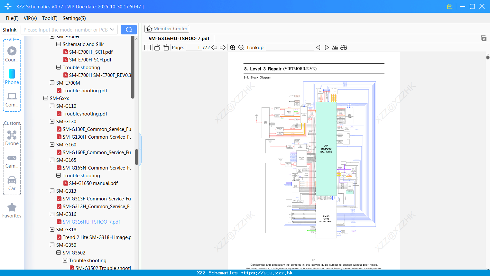This screenshot has height=276, width=490.
Task: Open Troubleshooting.pdf under SM-G110
Action: tap(85, 114)
